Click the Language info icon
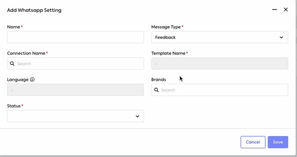The width and height of the screenshot is (297, 157). coord(32,79)
